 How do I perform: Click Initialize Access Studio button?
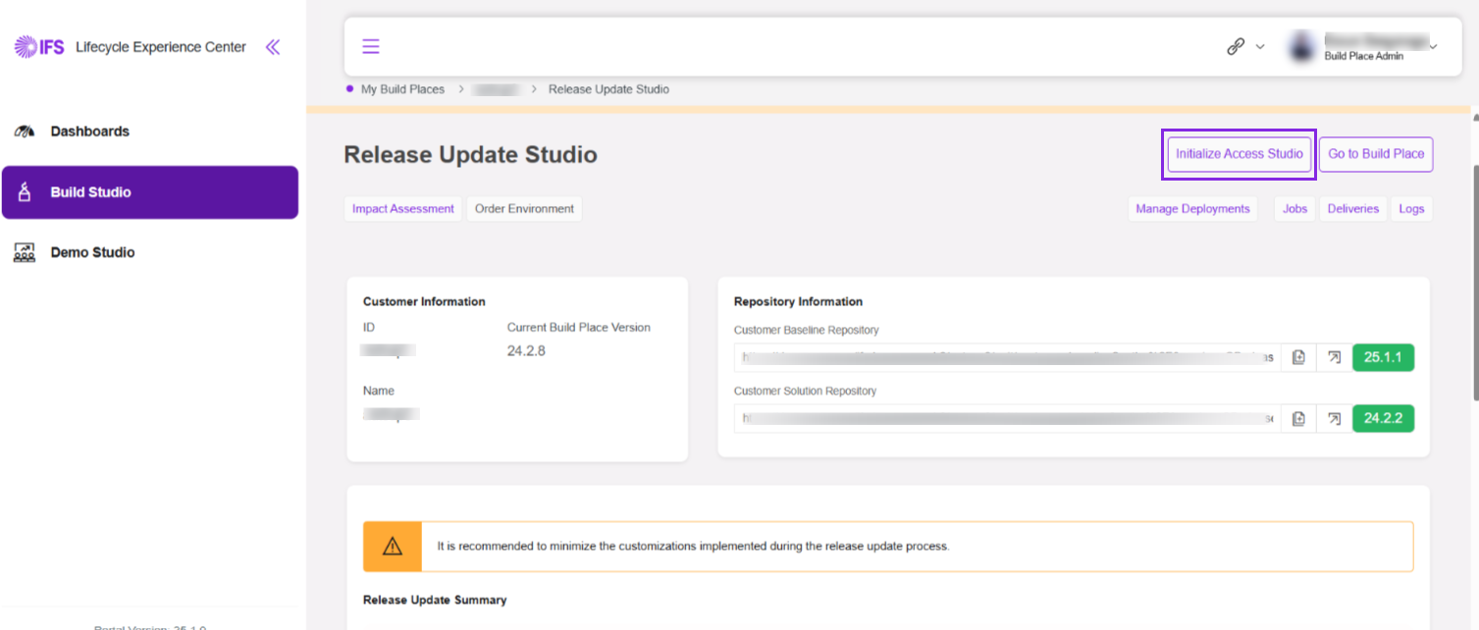click(1240, 154)
